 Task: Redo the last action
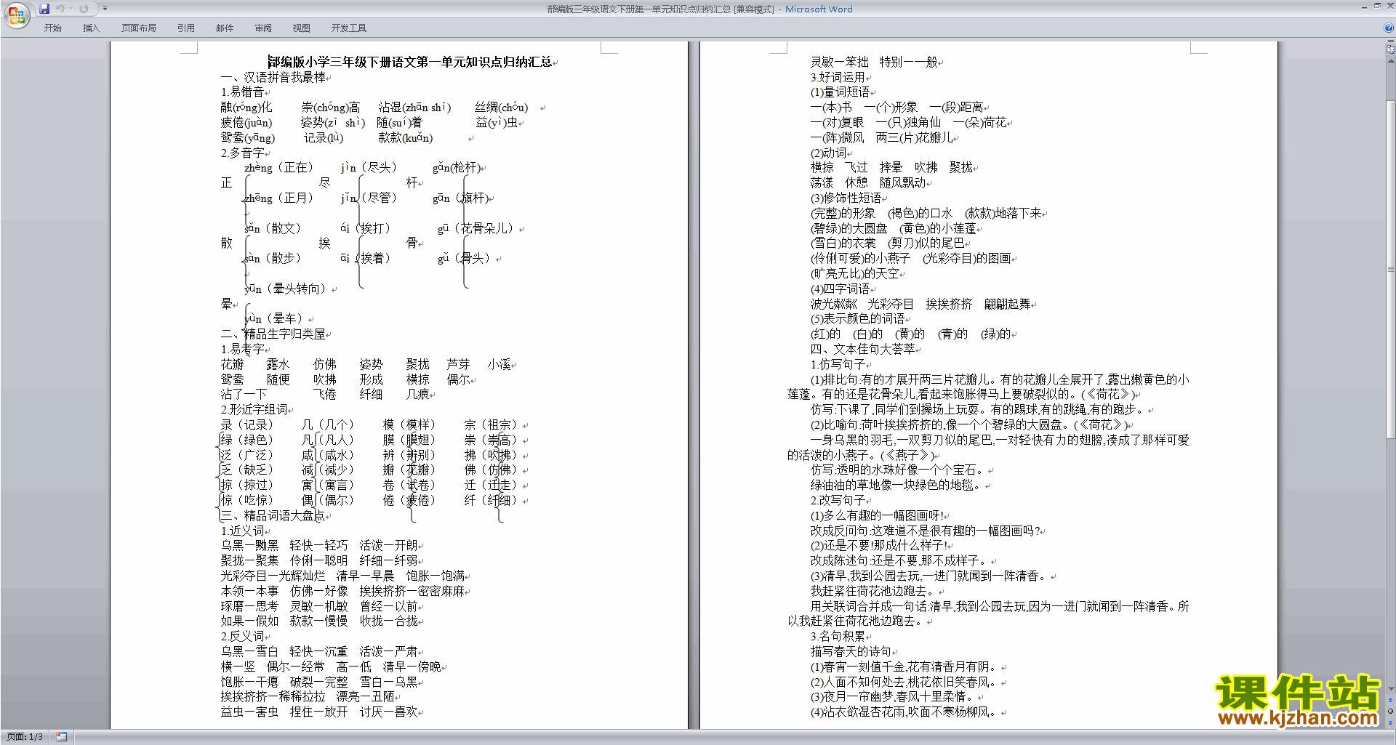click(x=84, y=9)
